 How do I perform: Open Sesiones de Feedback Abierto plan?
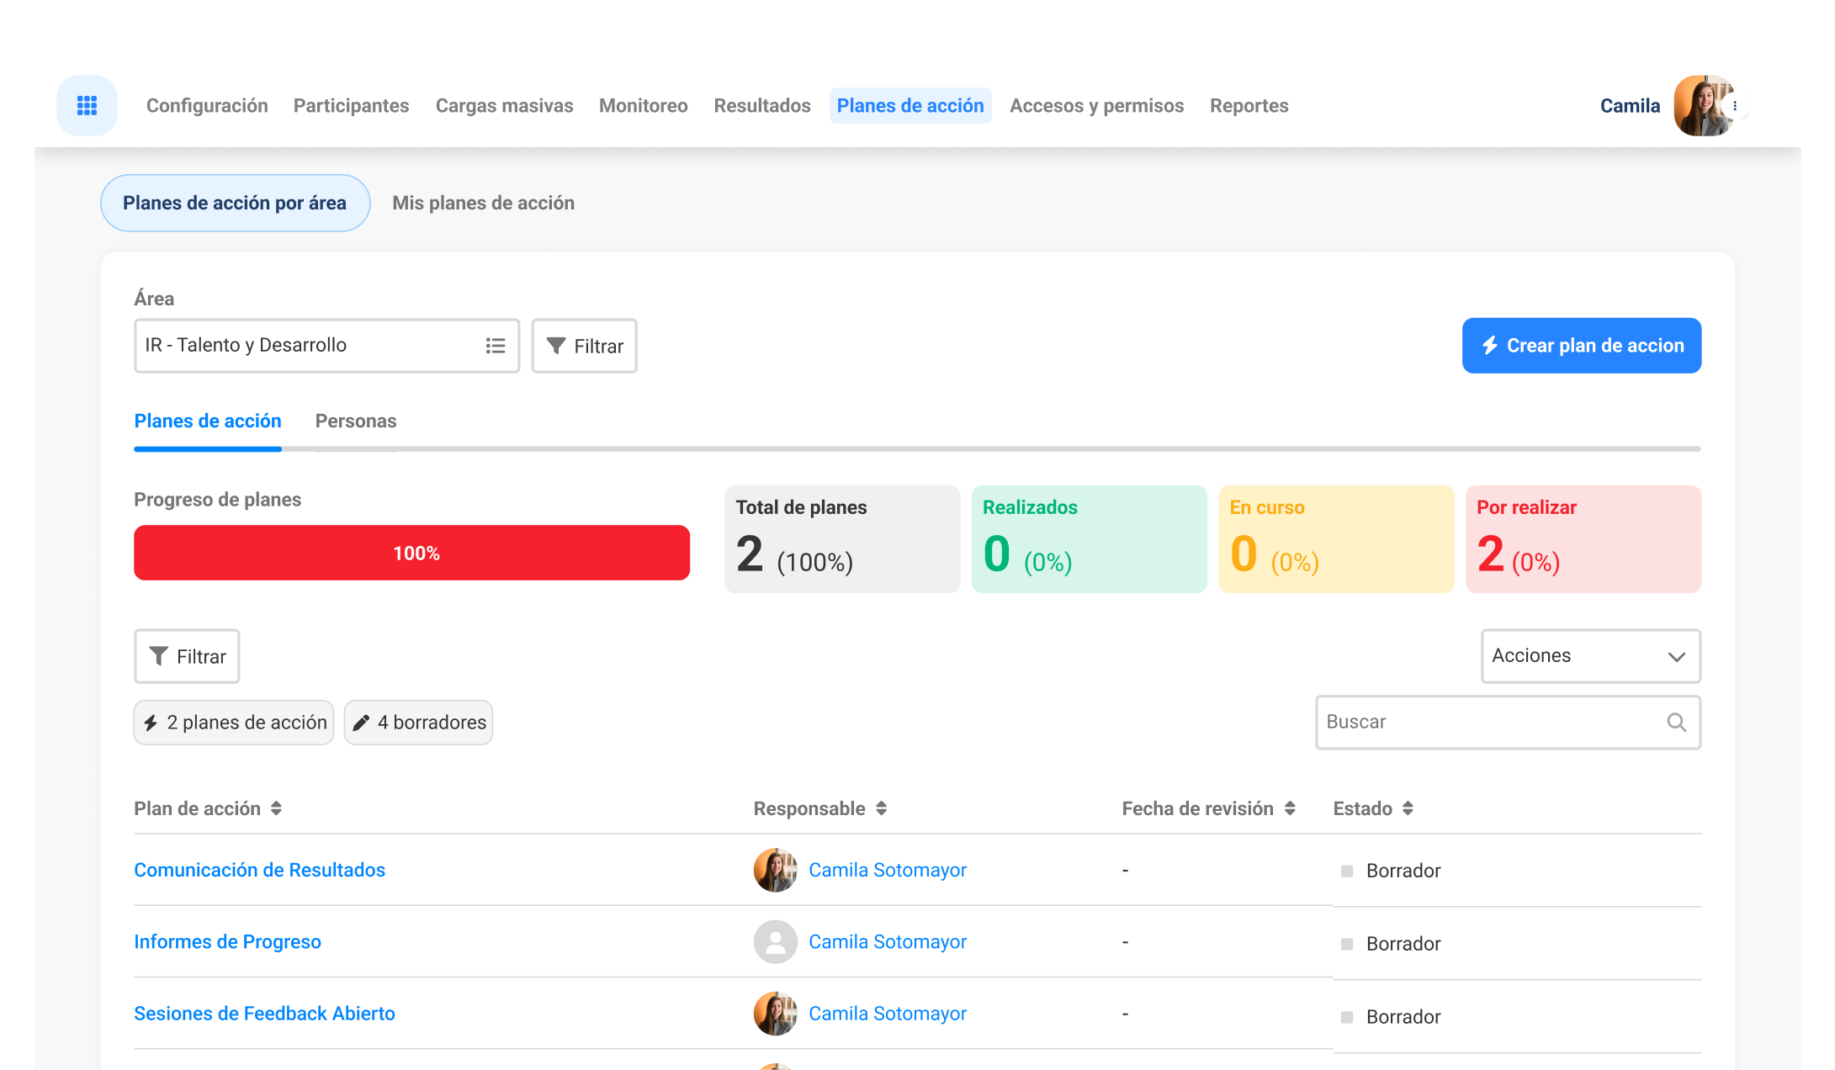click(264, 1013)
